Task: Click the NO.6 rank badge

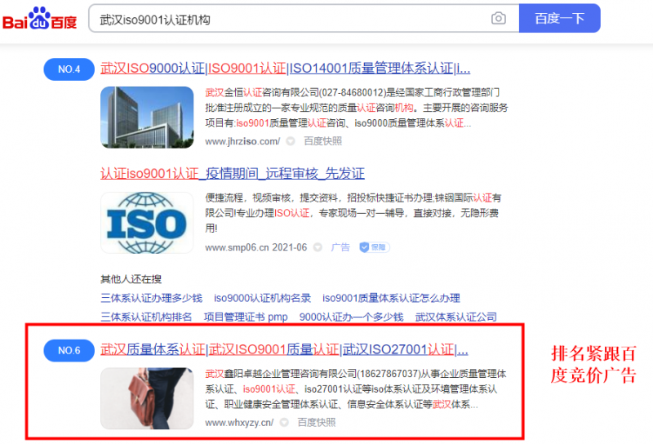Action: point(69,351)
